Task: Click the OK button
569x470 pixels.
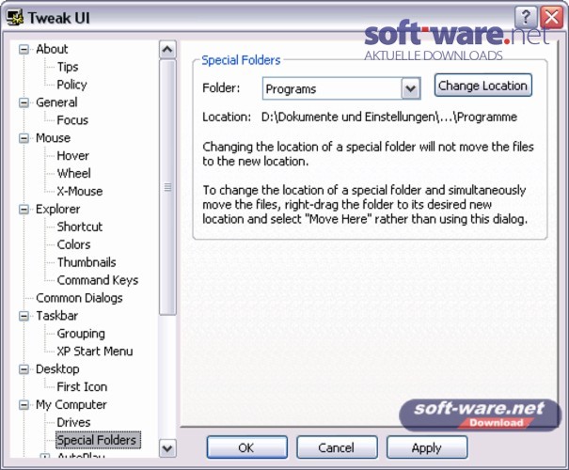Action: (246, 447)
